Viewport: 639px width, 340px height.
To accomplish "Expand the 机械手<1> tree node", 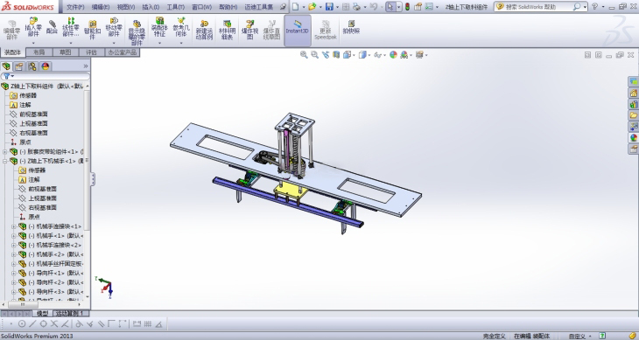I will click(13, 236).
